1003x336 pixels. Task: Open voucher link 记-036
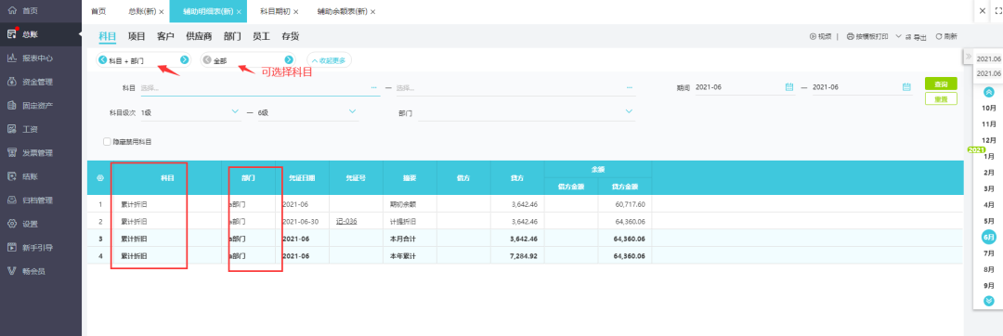346,221
